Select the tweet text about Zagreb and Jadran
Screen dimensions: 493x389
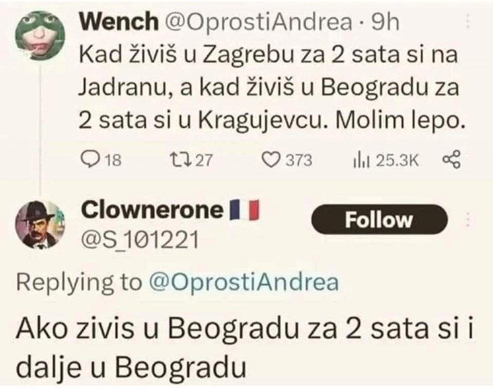pyautogui.click(x=272, y=88)
